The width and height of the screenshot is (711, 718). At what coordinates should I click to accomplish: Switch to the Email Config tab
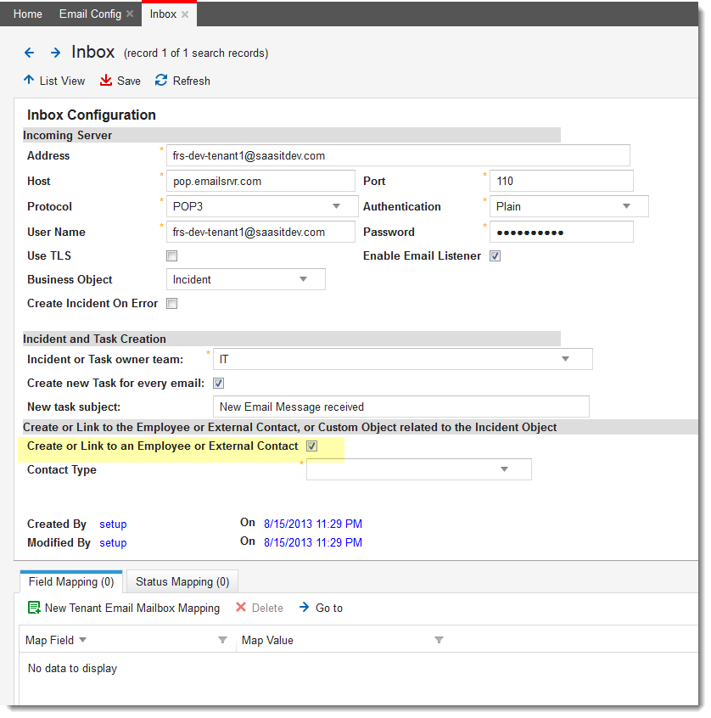coord(90,14)
